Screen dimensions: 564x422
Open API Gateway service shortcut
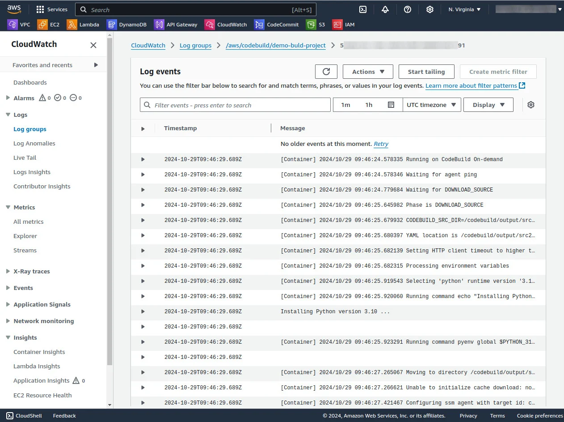point(176,25)
